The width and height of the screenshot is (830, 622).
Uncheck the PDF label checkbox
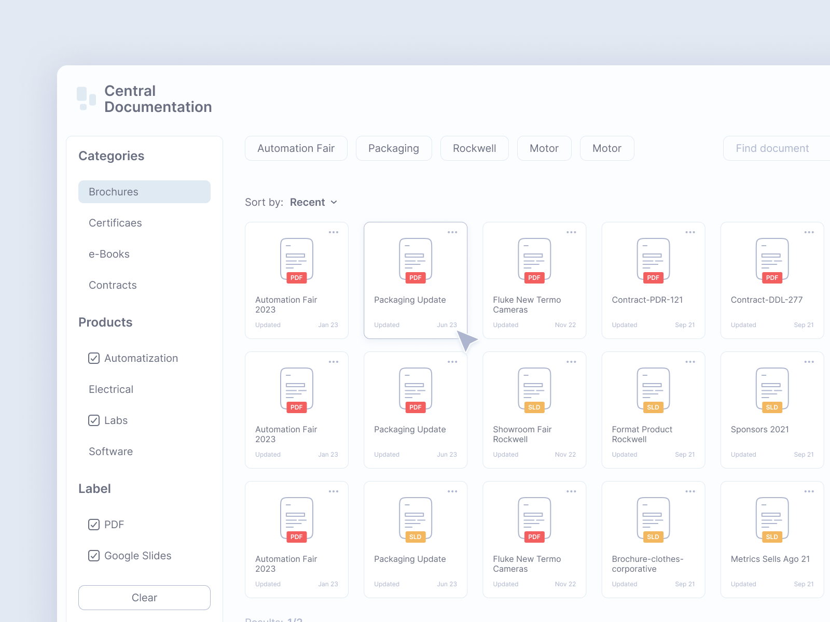(x=94, y=525)
